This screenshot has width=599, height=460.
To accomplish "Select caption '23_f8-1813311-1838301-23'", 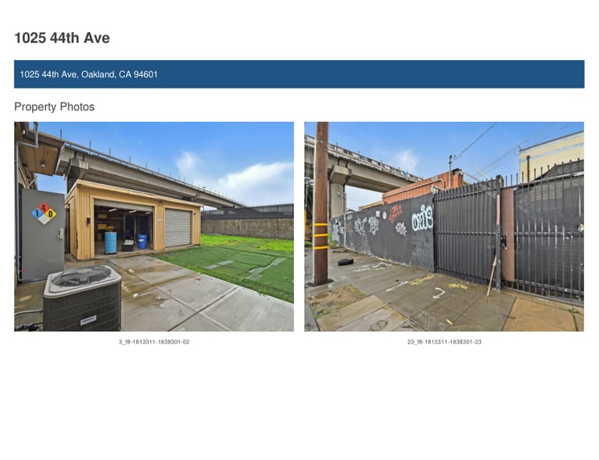I will click(444, 342).
